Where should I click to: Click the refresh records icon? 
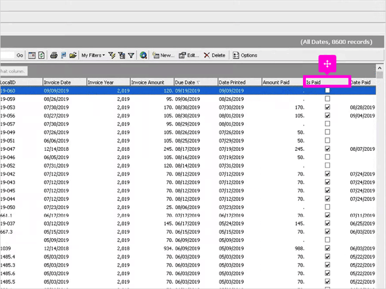[41, 55]
